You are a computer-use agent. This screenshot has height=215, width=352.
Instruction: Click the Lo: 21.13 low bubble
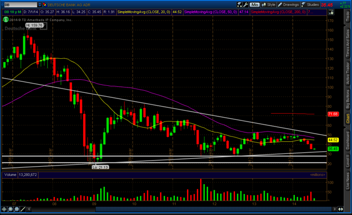point(100,167)
